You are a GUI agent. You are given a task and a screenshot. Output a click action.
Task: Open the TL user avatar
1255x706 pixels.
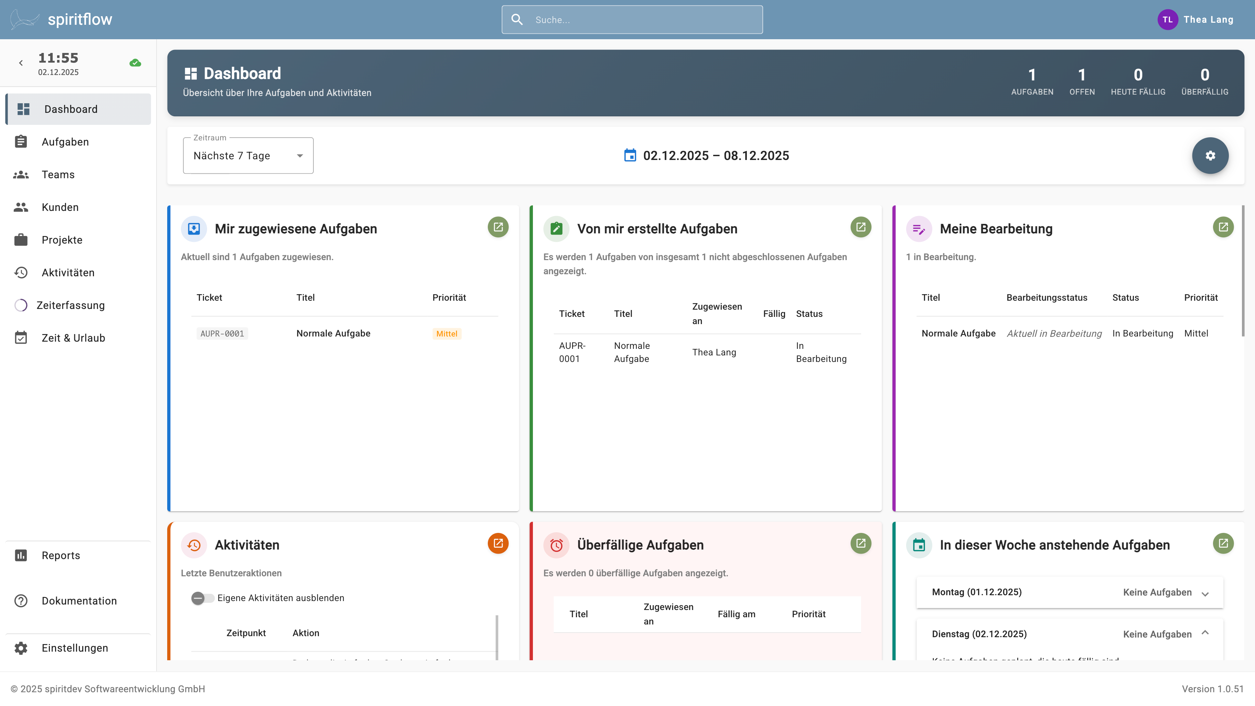1167,20
